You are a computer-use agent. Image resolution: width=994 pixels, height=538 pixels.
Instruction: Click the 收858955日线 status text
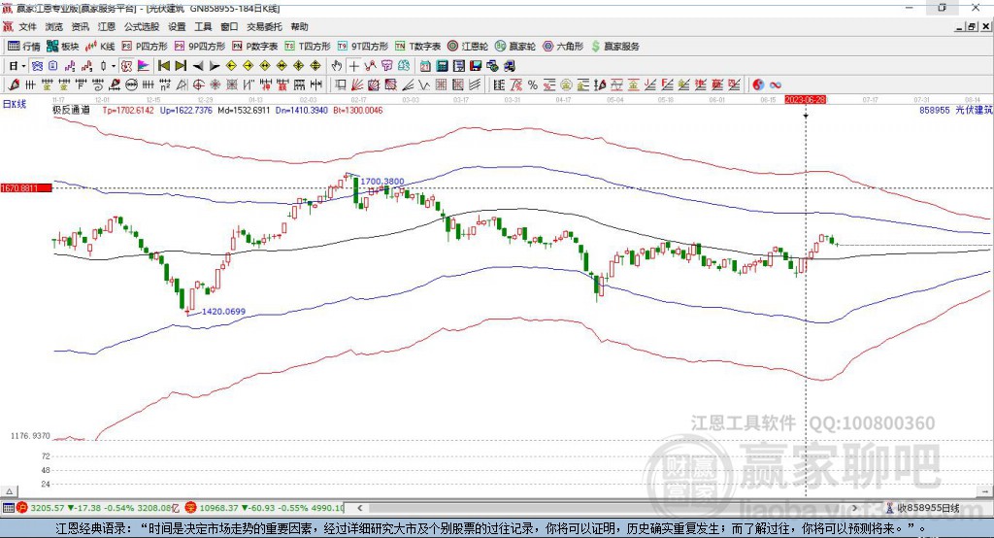coord(928,508)
